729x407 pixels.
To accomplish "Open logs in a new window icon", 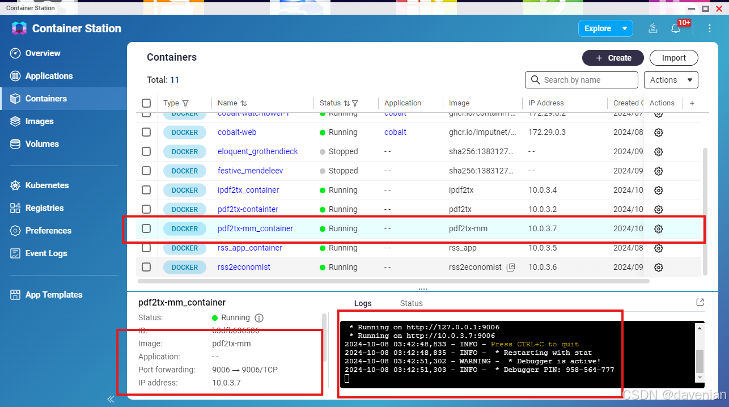I will (x=700, y=302).
